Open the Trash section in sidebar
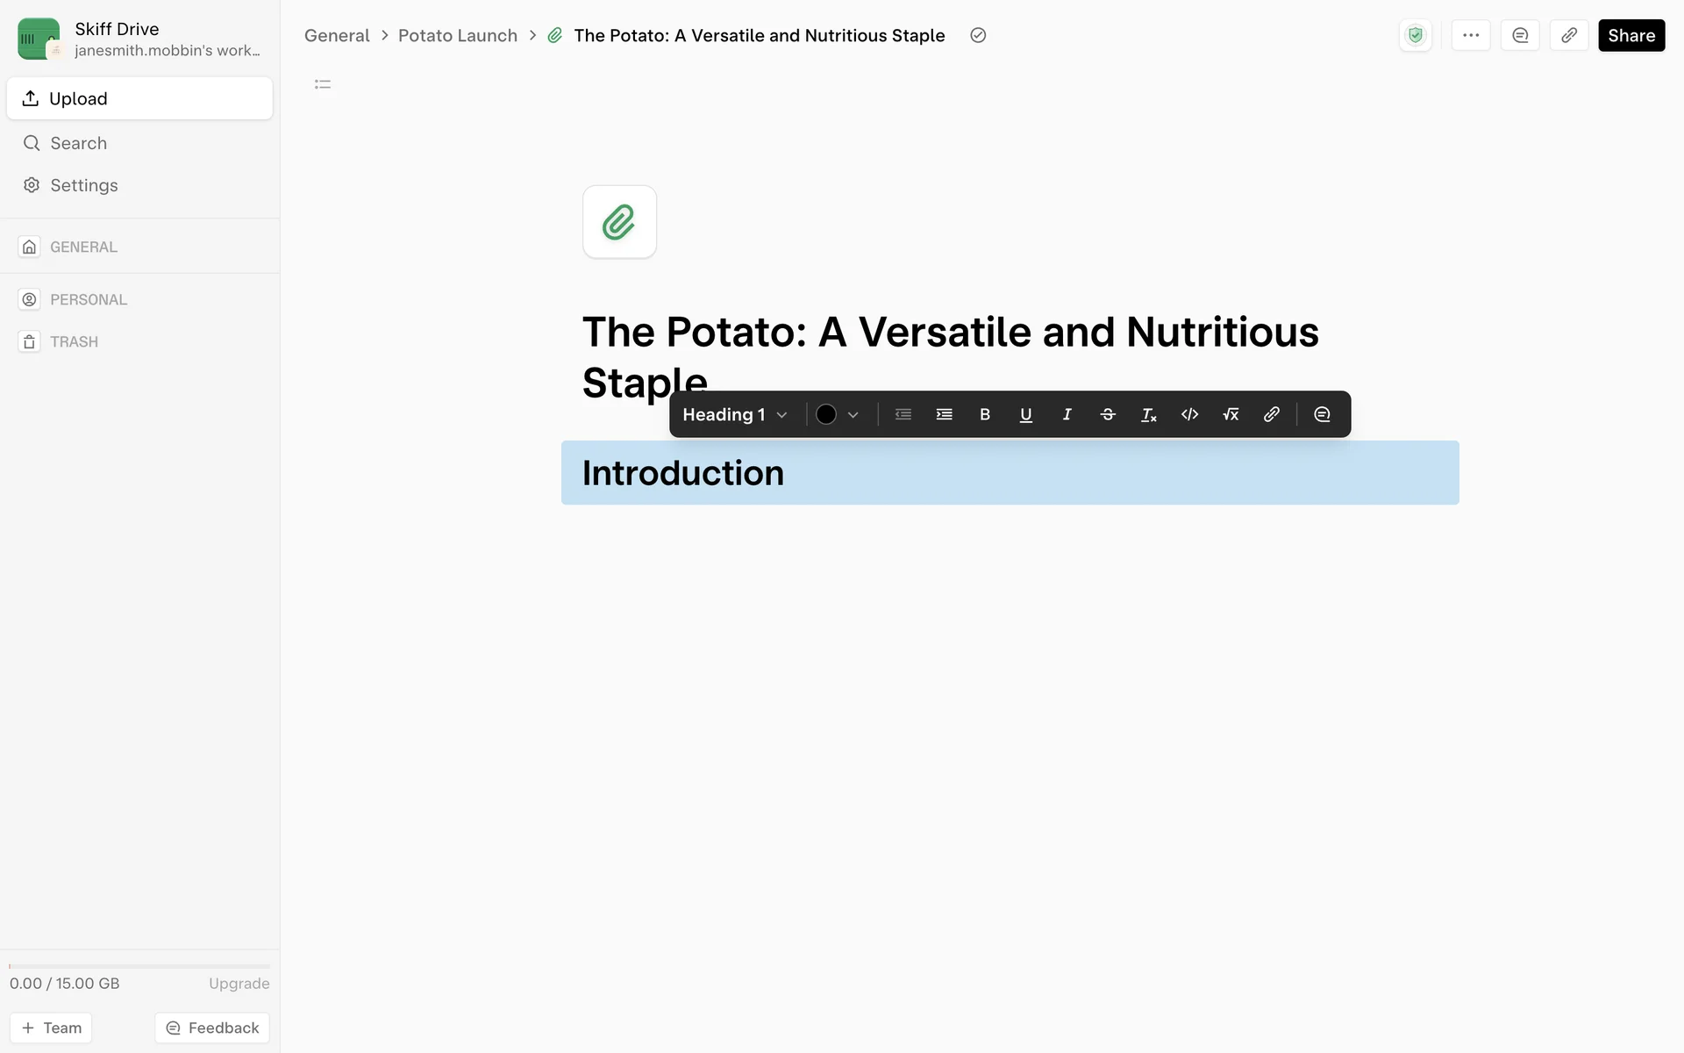 (x=74, y=341)
